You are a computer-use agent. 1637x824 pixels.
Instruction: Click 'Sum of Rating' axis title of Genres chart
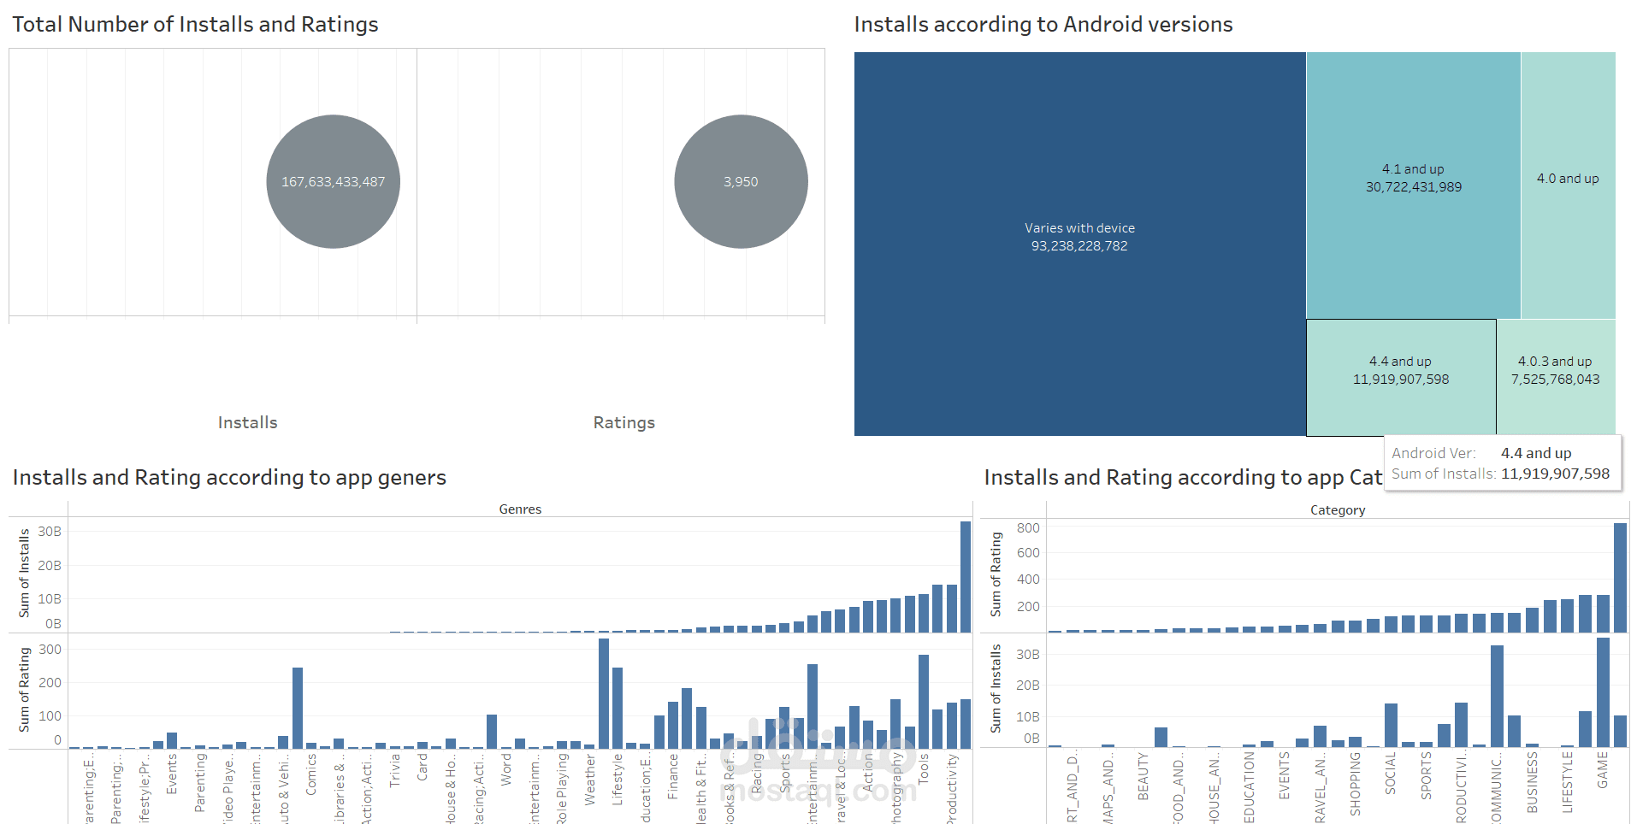click(x=24, y=689)
